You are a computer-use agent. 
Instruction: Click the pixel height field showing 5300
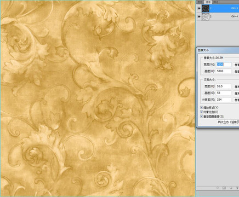224,71
